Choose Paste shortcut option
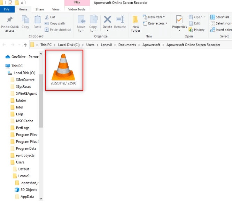Screen dimensions: 232x207 coord(58,30)
